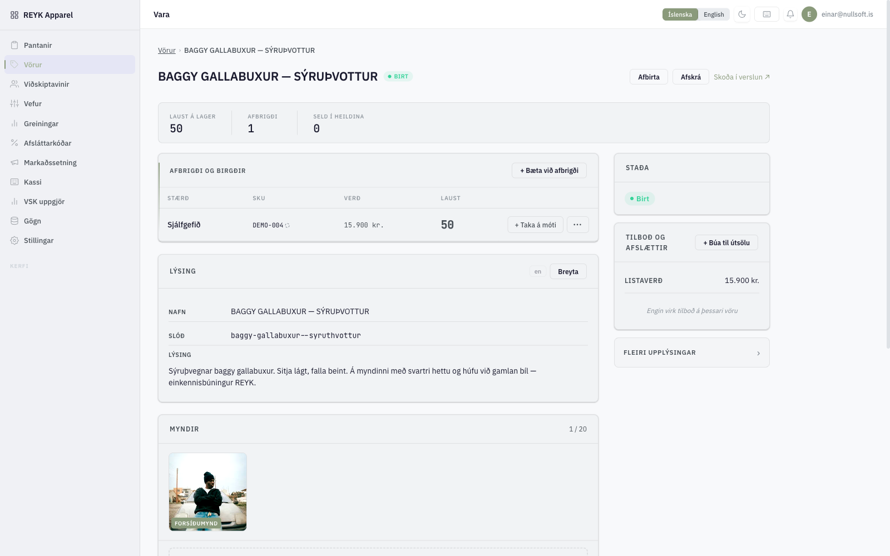This screenshot has height=556, width=890.
Task: Click the Afbirta button
Action: (x=649, y=77)
